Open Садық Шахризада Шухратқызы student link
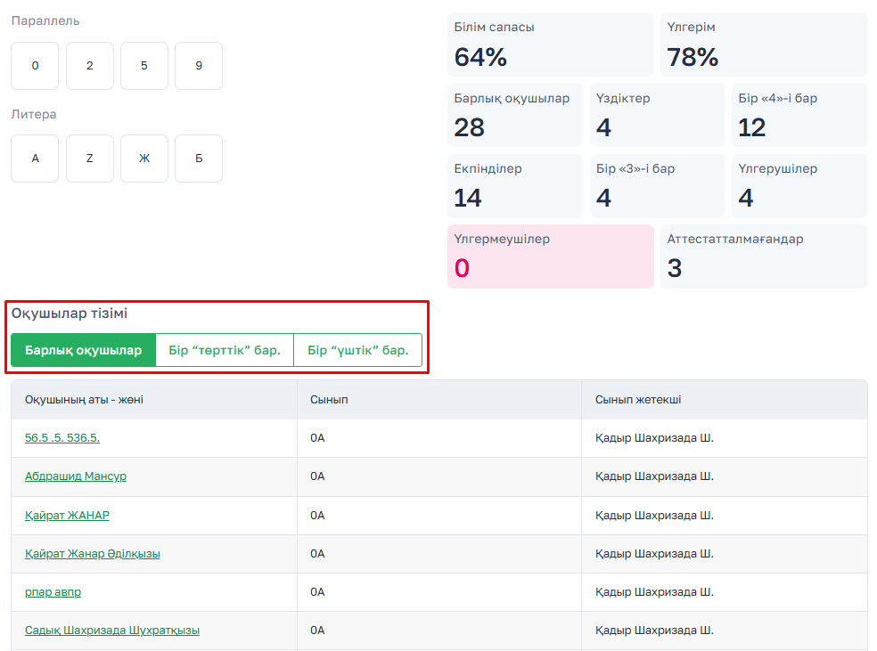The width and height of the screenshot is (877, 651). [112, 630]
